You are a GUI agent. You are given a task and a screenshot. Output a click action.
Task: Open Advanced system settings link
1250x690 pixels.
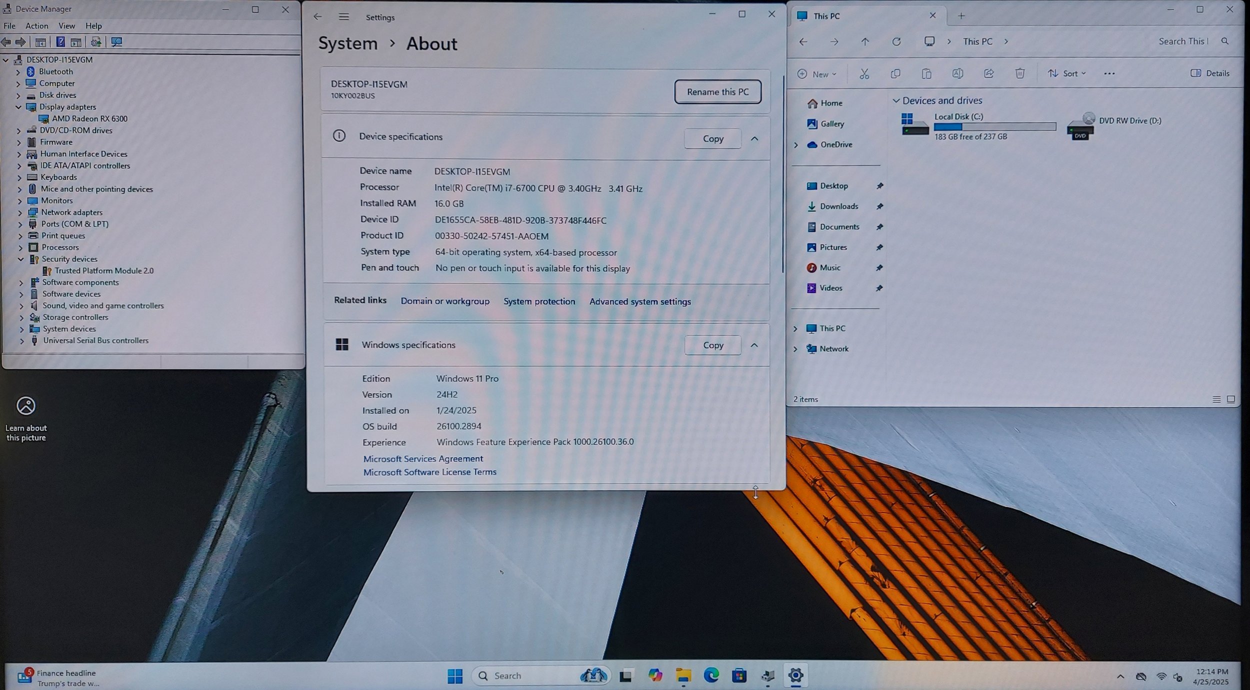(640, 302)
